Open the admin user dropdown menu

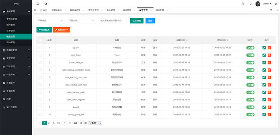click(267, 4)
